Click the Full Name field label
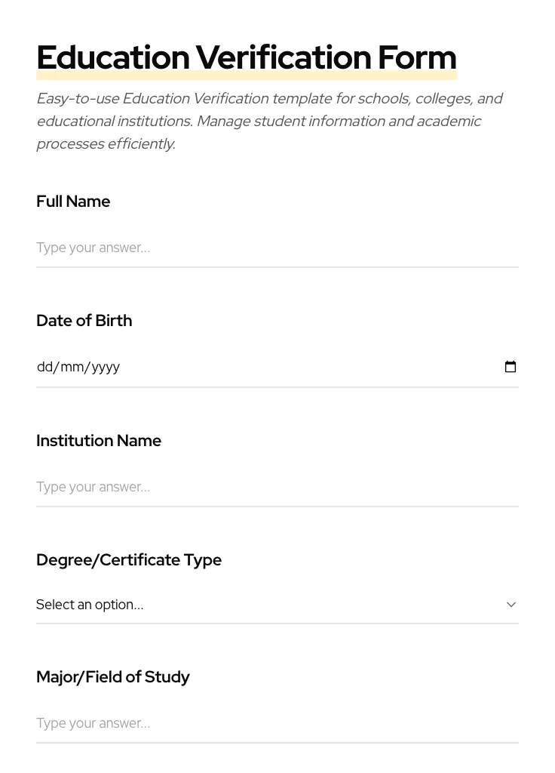 click(73, 201)
